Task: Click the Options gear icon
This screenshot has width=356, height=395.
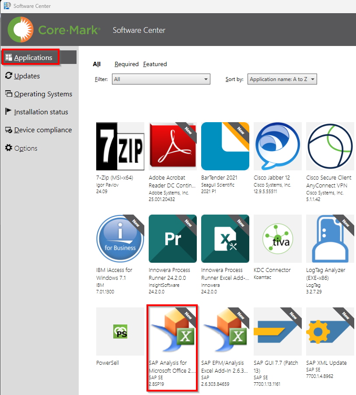Action: 9,148
